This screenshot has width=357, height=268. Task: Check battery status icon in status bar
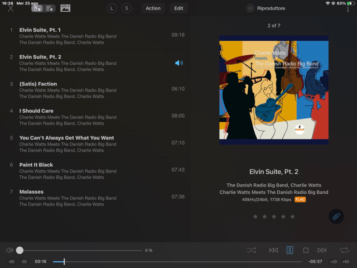tap(351, 3)
